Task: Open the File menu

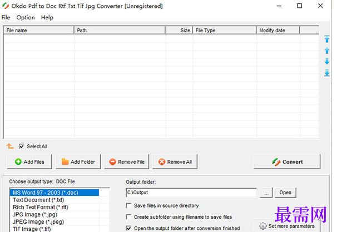Action: [6, 17]
